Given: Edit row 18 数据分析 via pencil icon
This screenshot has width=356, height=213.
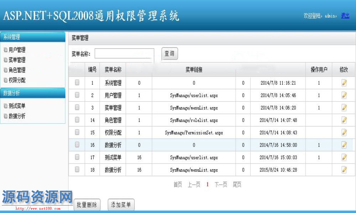Looking at the screenshot, I should click(344, 170).
